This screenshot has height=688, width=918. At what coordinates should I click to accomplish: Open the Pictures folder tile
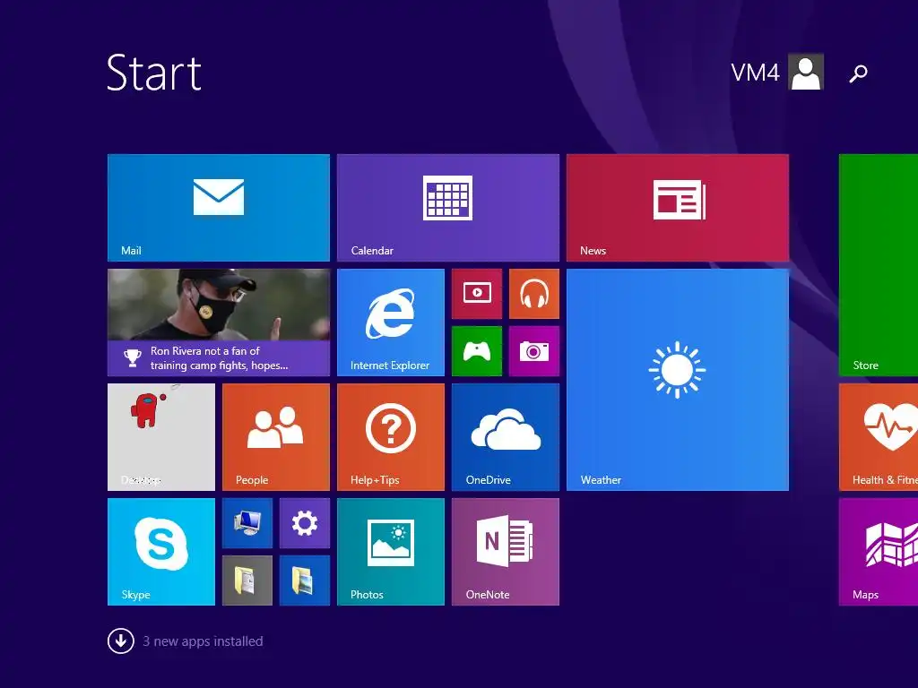(x=305, y=580)
